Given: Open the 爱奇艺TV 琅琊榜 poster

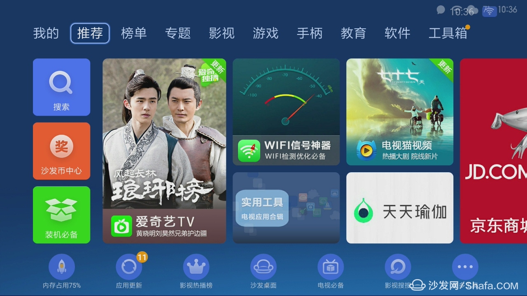Looking at the screenshot, I should pos(164,151).
